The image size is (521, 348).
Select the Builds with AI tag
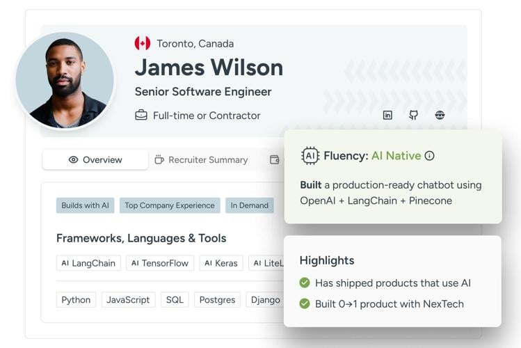(x=85, y=205)
